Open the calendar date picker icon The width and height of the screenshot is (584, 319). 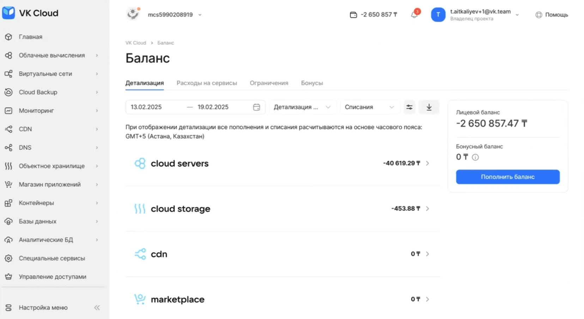coord(257,107)
